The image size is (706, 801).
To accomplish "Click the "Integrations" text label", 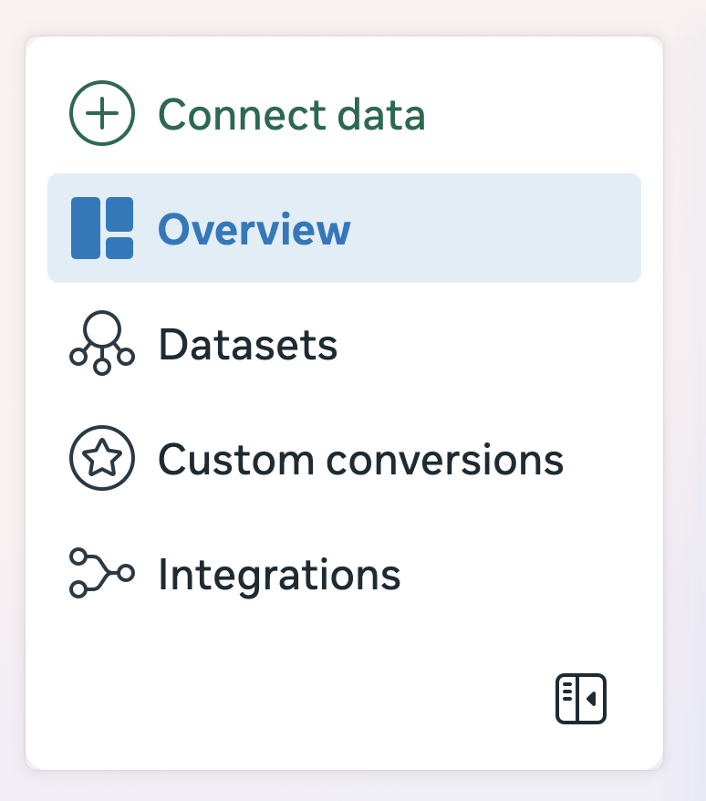I will 279,575.
